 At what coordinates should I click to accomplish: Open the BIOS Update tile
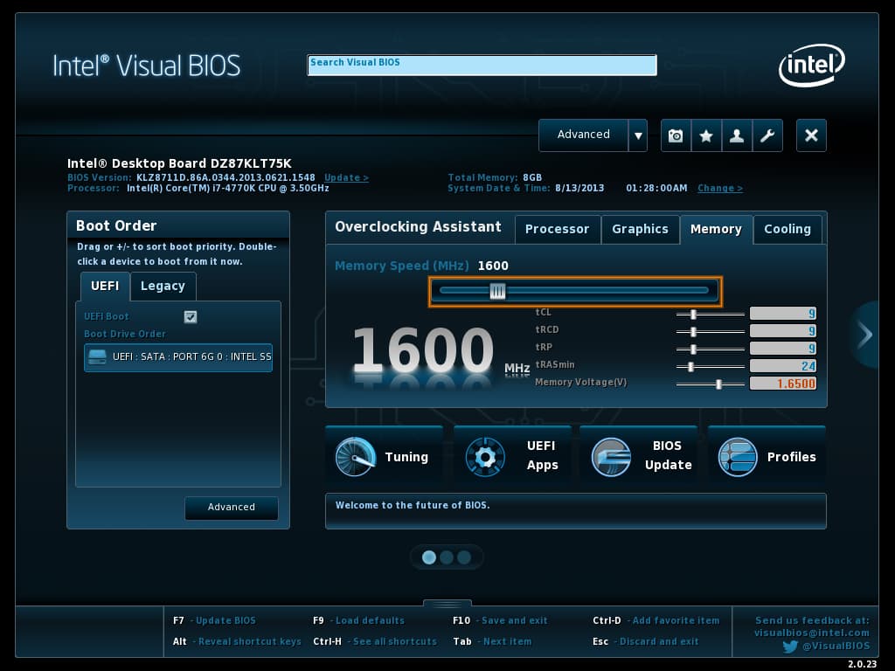point(639,456)
